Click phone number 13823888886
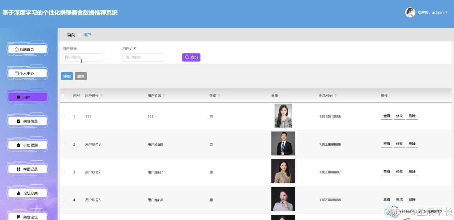Screen dimensions: 454x220 (330, 200)
